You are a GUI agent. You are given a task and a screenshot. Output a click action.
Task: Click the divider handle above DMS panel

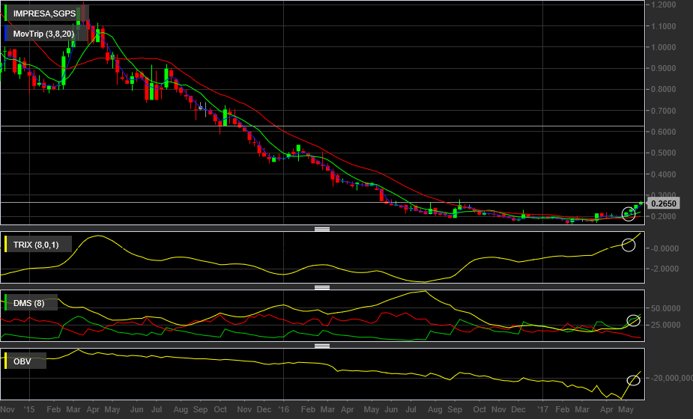[322, 287]
